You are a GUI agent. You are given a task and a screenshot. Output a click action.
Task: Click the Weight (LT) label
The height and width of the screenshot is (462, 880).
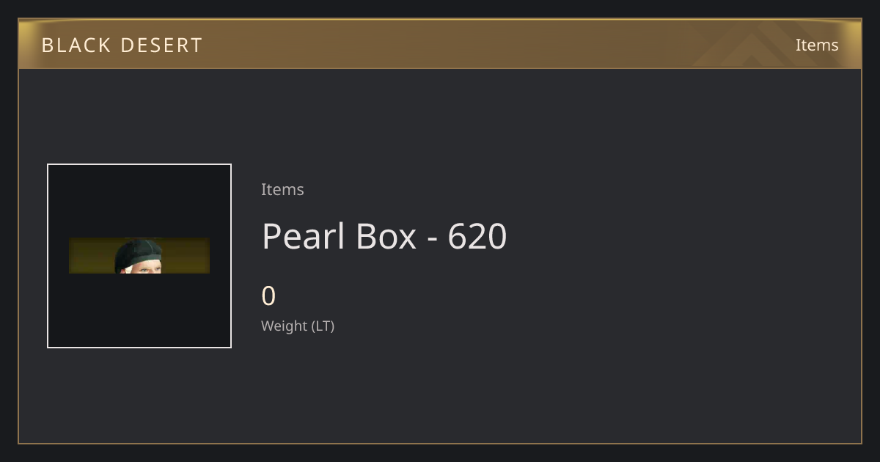coord(298,326)
